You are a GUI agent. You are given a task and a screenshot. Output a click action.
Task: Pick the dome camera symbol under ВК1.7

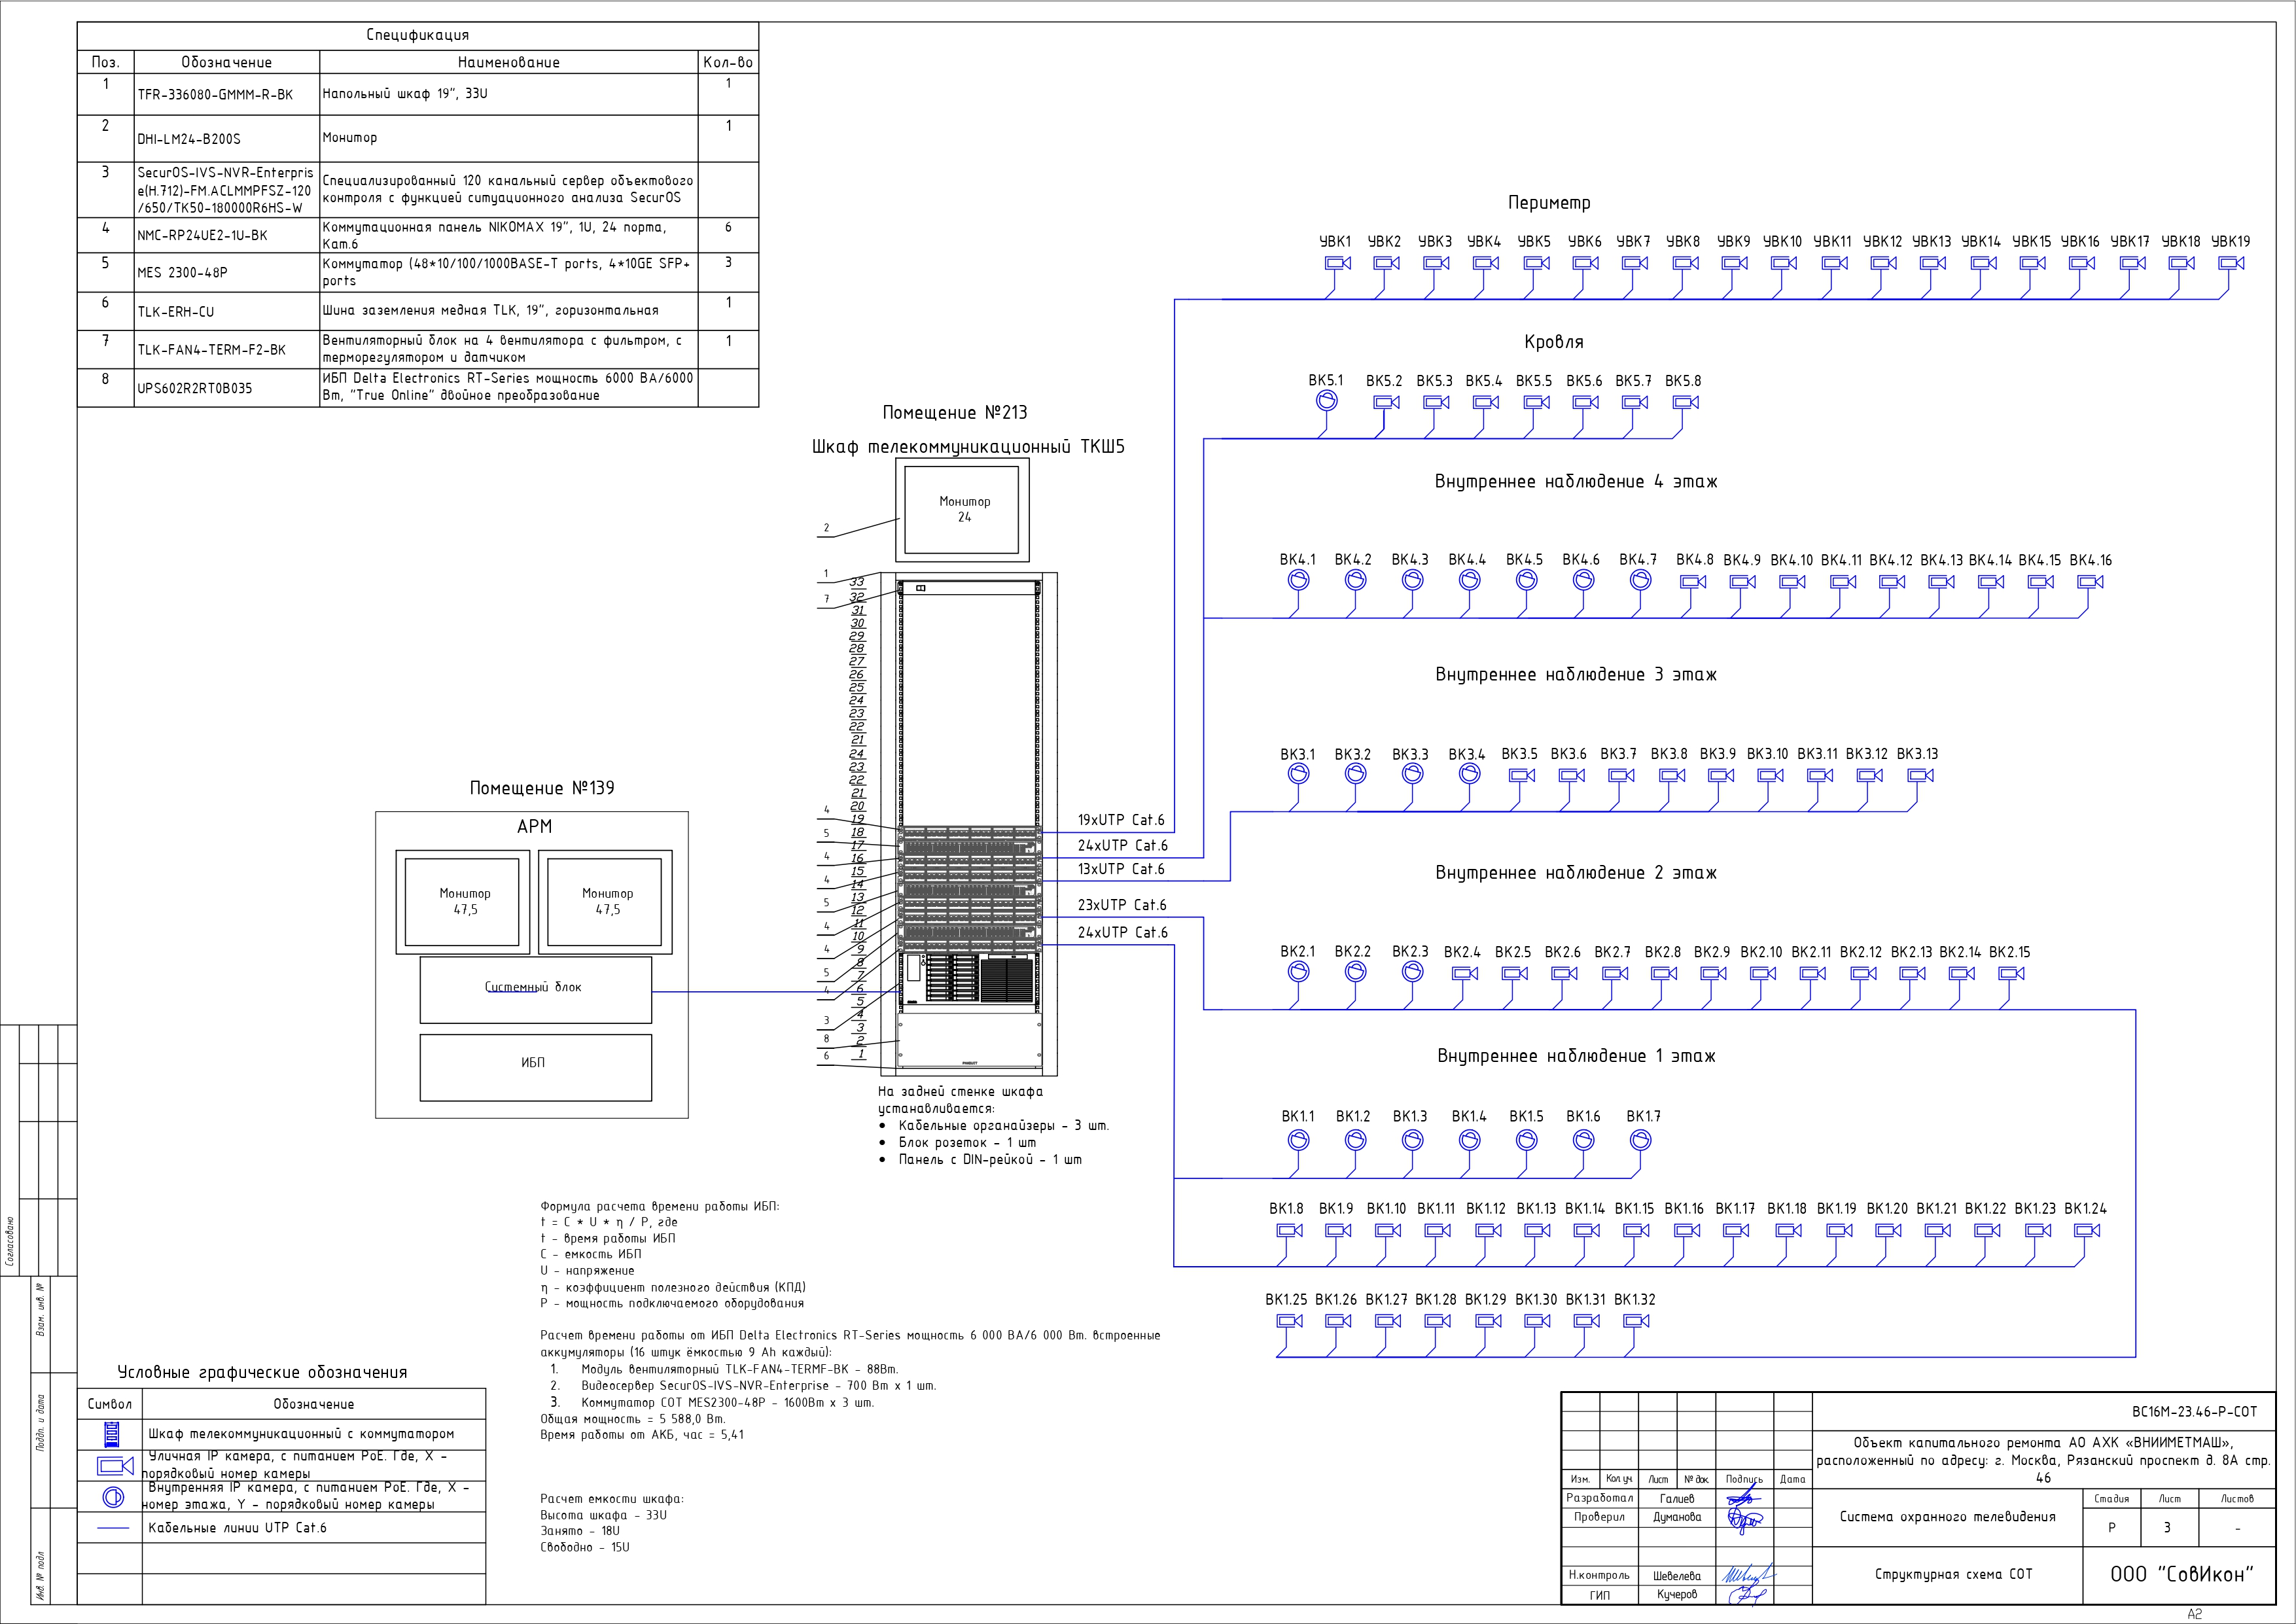point(1641,1139)
